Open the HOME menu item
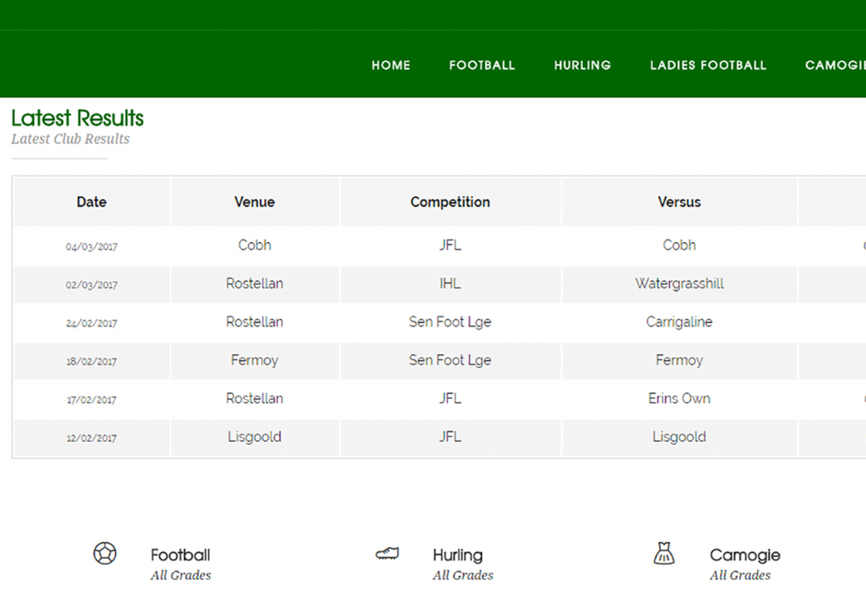866x610 pixels. coord(391,65)
